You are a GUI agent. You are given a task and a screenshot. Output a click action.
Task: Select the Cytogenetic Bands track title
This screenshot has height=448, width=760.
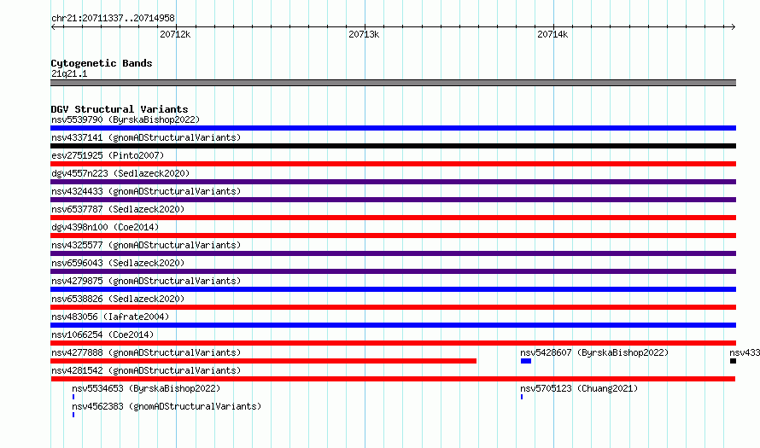(x=102, y=63)
